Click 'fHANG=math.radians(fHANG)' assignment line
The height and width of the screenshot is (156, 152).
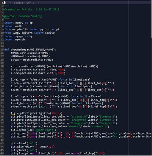point(30,53)
